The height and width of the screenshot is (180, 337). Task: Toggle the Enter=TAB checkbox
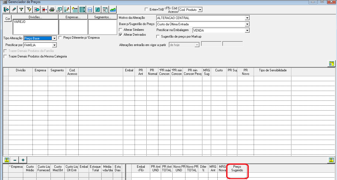pos(146,9)
